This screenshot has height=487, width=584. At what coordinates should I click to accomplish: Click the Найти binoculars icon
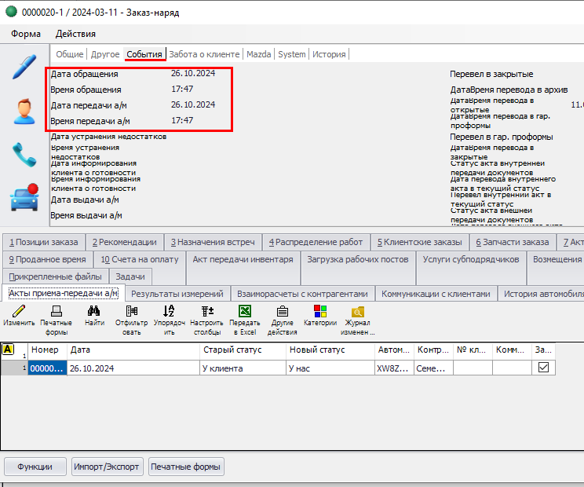[x=95, y=311]
